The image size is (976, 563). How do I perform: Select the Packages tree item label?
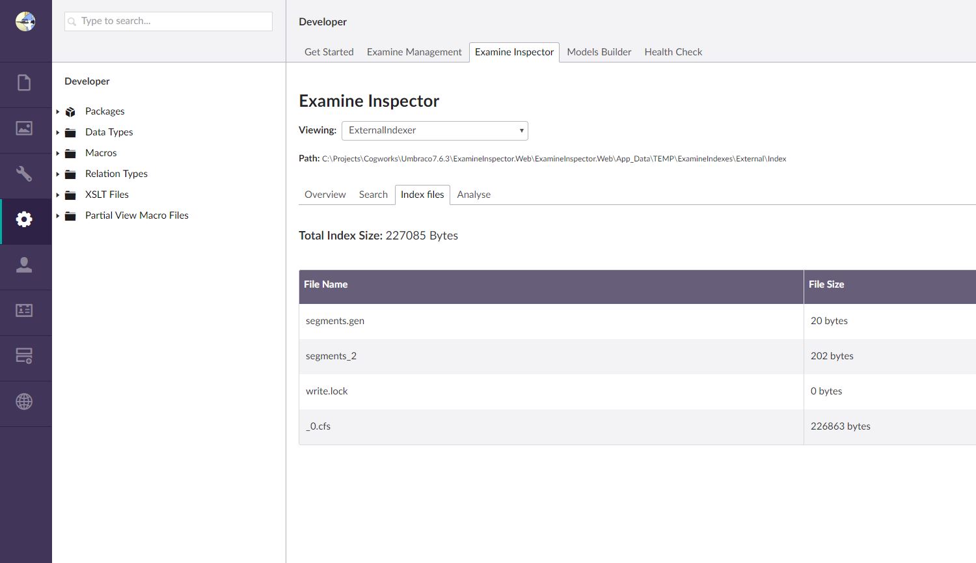coord(105,111)
